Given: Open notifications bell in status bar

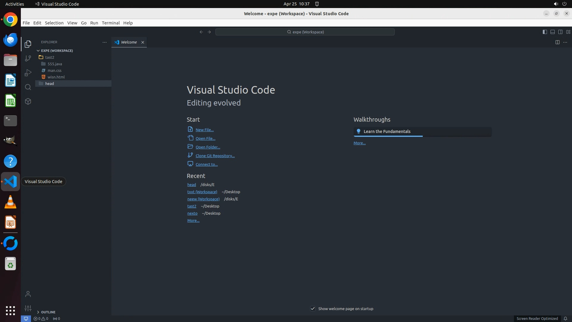Looking at the screenshot, I should (x=565, y=318).
